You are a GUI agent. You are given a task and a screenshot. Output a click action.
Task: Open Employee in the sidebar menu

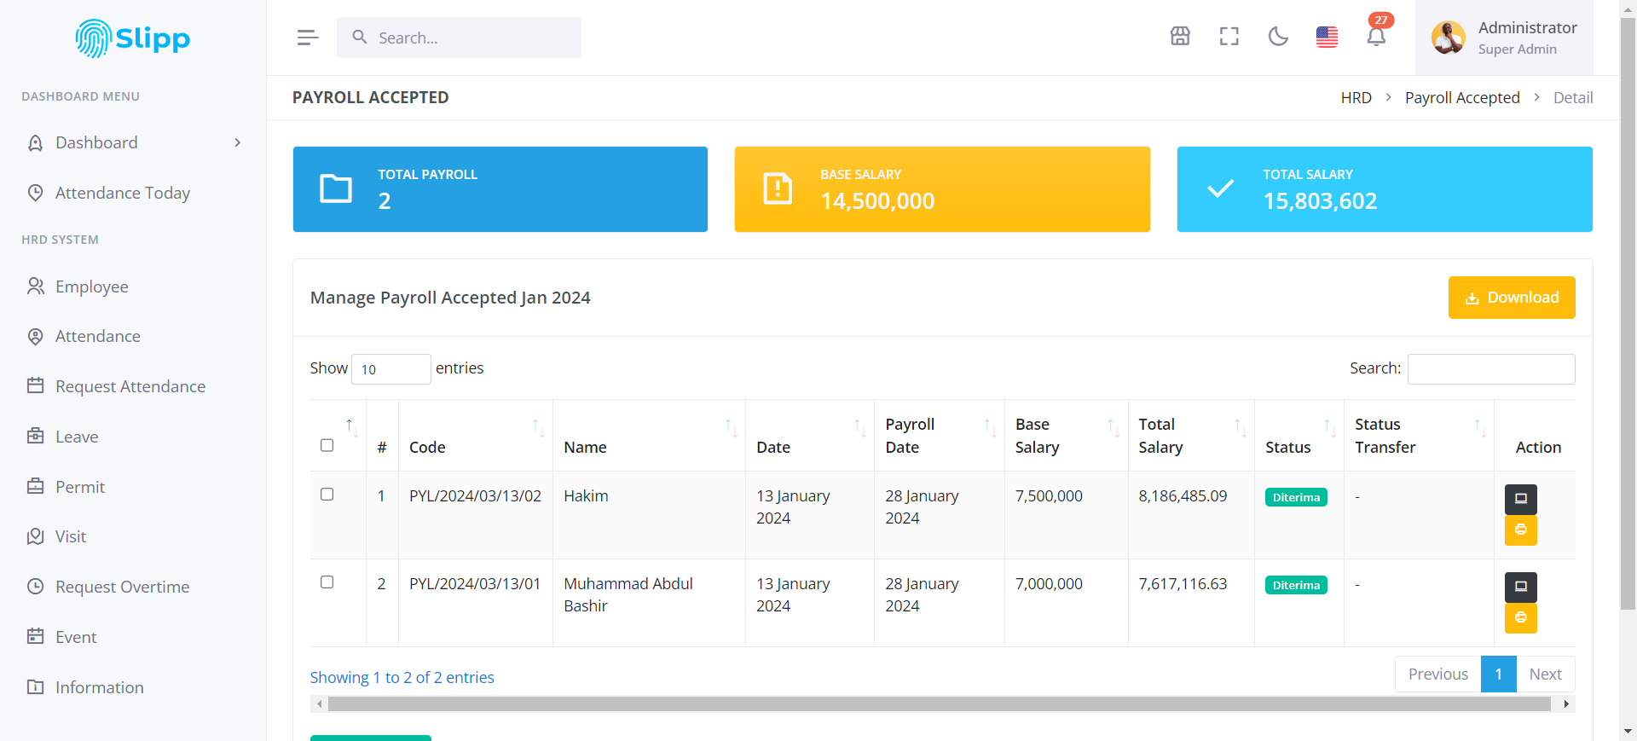coord(92,287)
